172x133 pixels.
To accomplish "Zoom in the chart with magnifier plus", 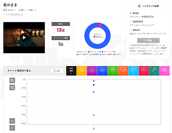I will 12,80.
